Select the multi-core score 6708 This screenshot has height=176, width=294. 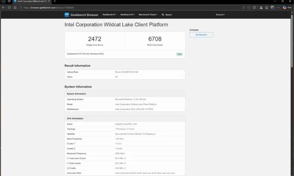click(155, 39)
